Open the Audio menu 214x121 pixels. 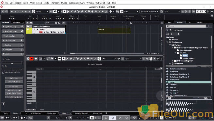pos(25,3)
